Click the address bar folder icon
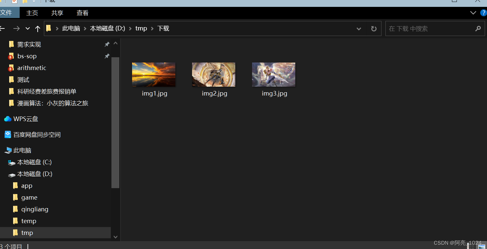This screenshot has height=249, width=487. [x=49, y=28]
